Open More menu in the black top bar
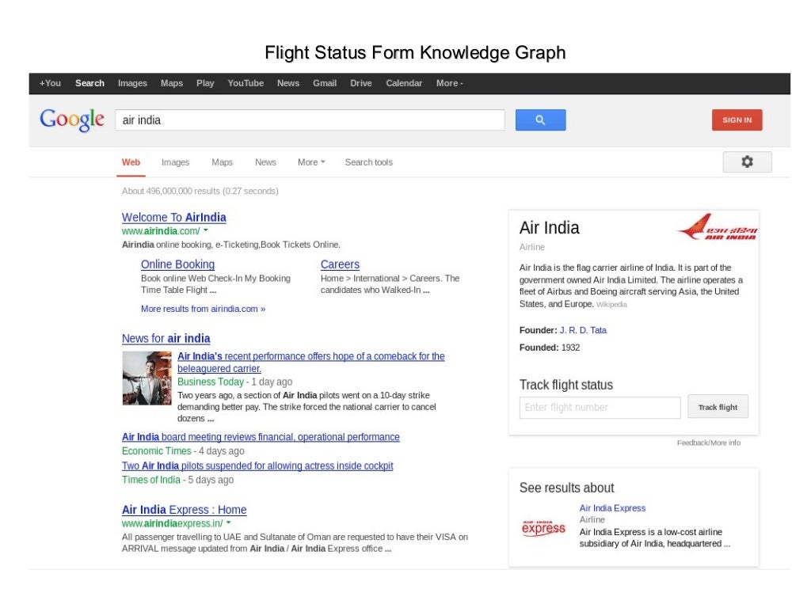 [450, 83]
